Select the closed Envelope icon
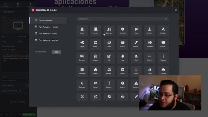 coord(82,71)
